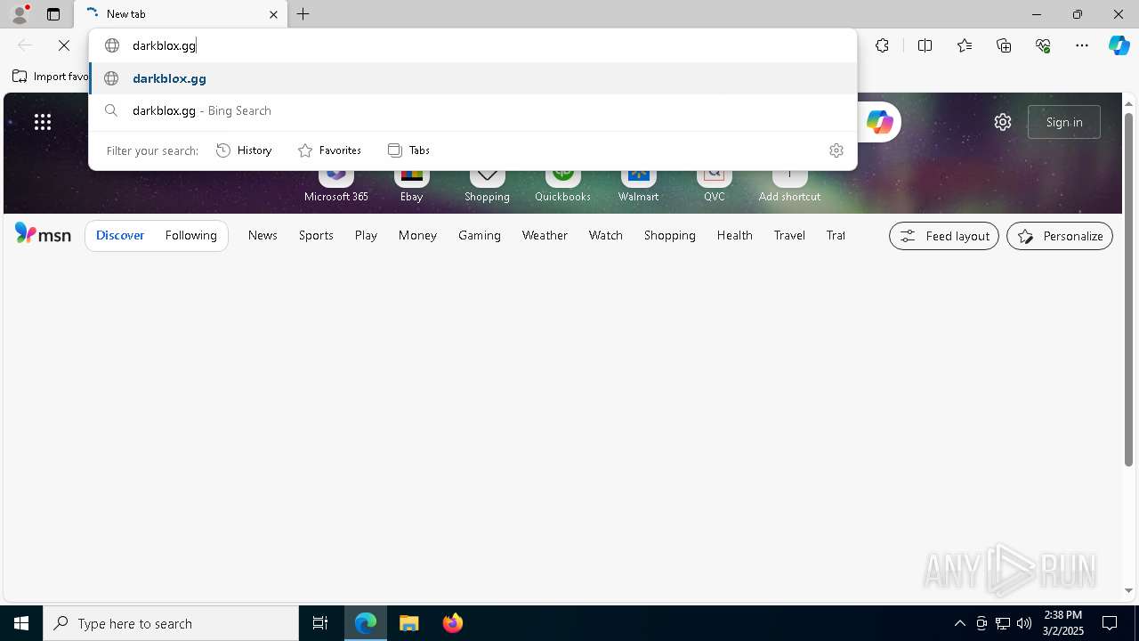Click the Copilot icon in search box
The height and width of the screenshot is (641, 1139).
(879, 122)
